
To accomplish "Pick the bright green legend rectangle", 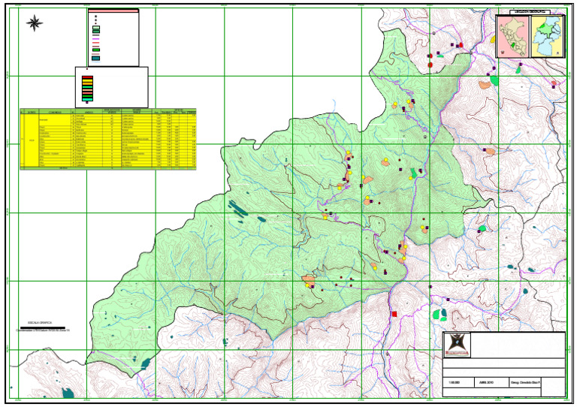I will (96, 50).
